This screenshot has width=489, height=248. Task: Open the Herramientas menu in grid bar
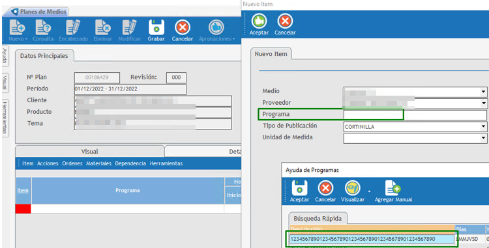[166, 163]
